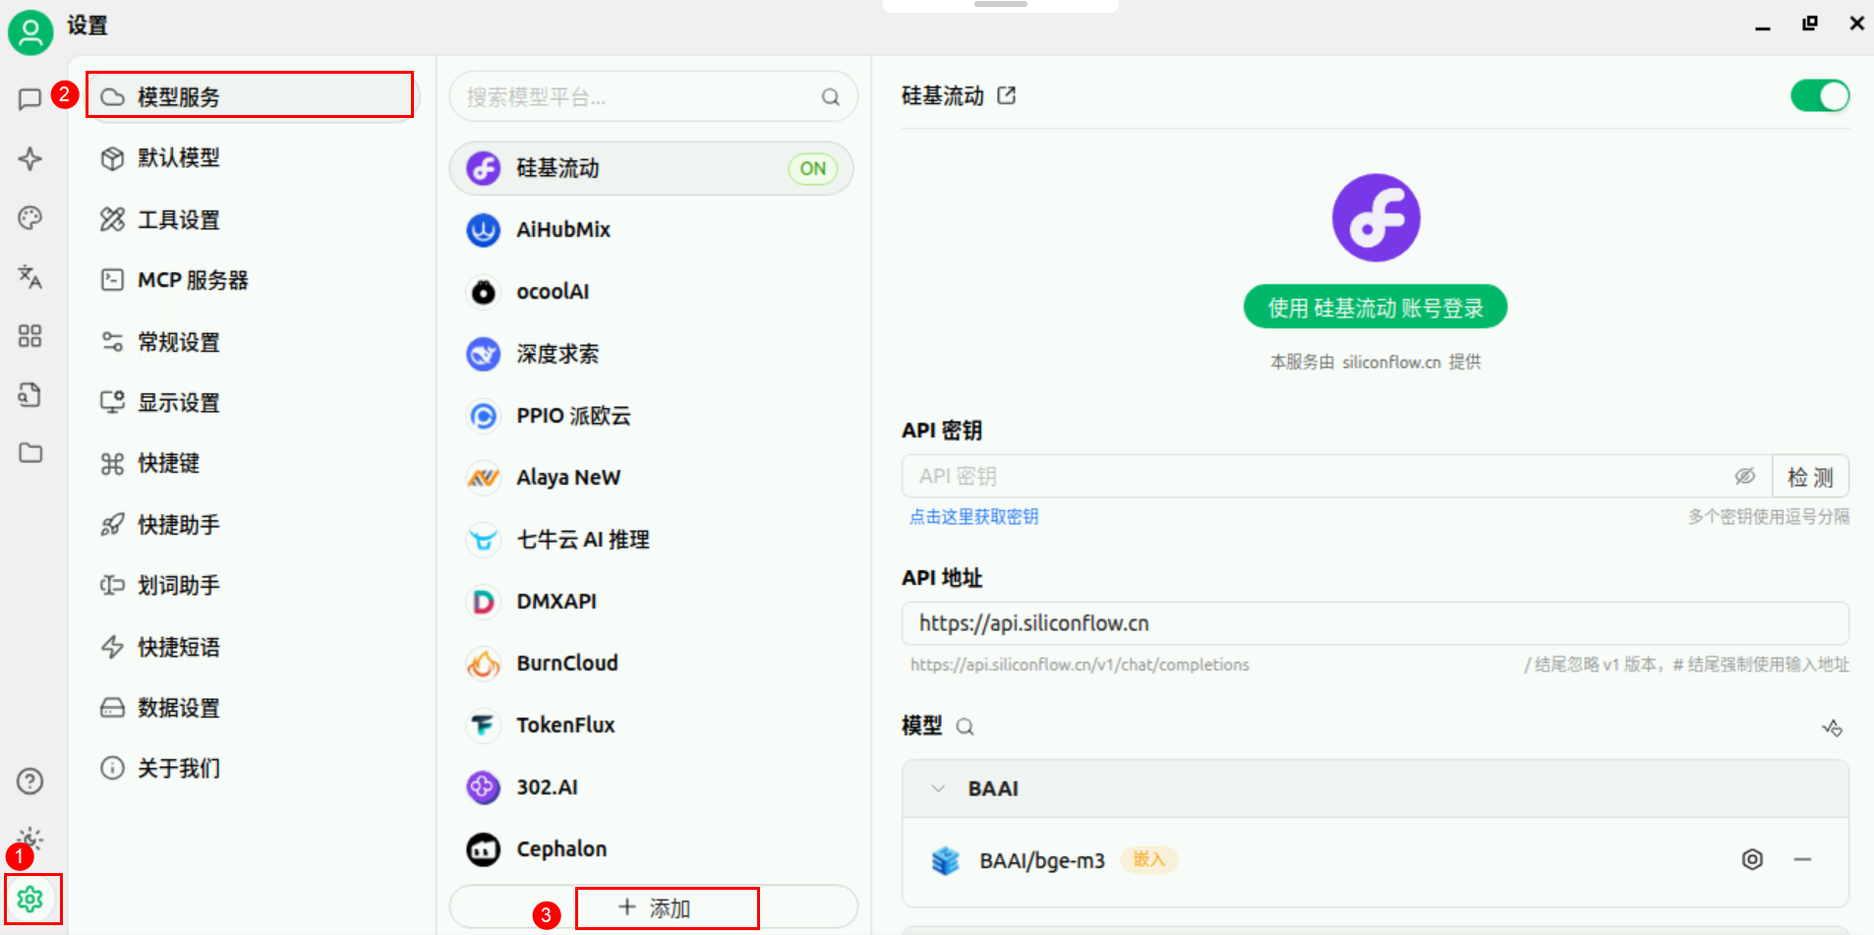Viewport: 1874px width, 935px height.
Task: Select the DMXAPI provider
Action: (651, 602)
